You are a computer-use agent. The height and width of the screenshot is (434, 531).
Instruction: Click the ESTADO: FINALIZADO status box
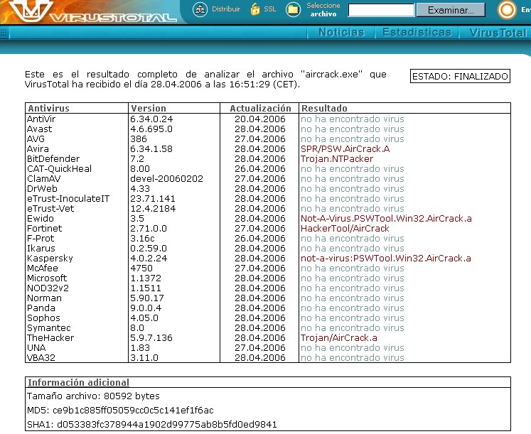pos(460,77)
